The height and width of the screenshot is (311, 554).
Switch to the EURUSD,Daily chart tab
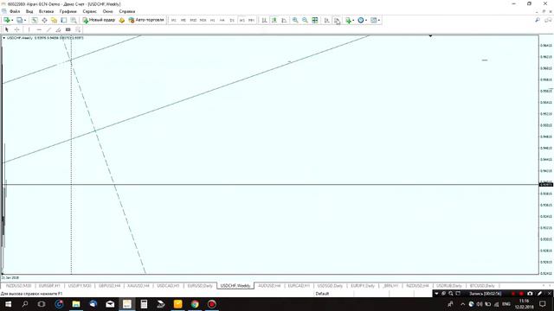(200, 286)
